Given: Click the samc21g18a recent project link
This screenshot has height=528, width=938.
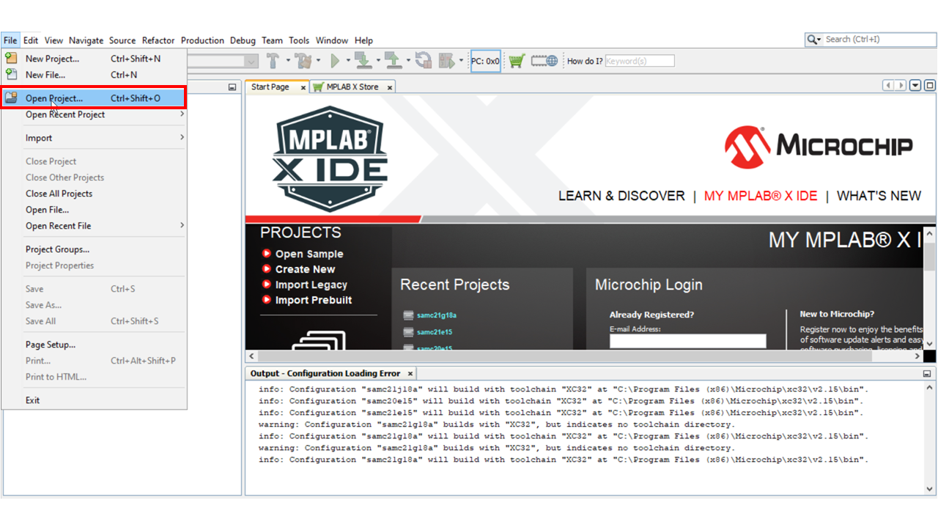Looking at the screenshot, I should coord(436,315).
